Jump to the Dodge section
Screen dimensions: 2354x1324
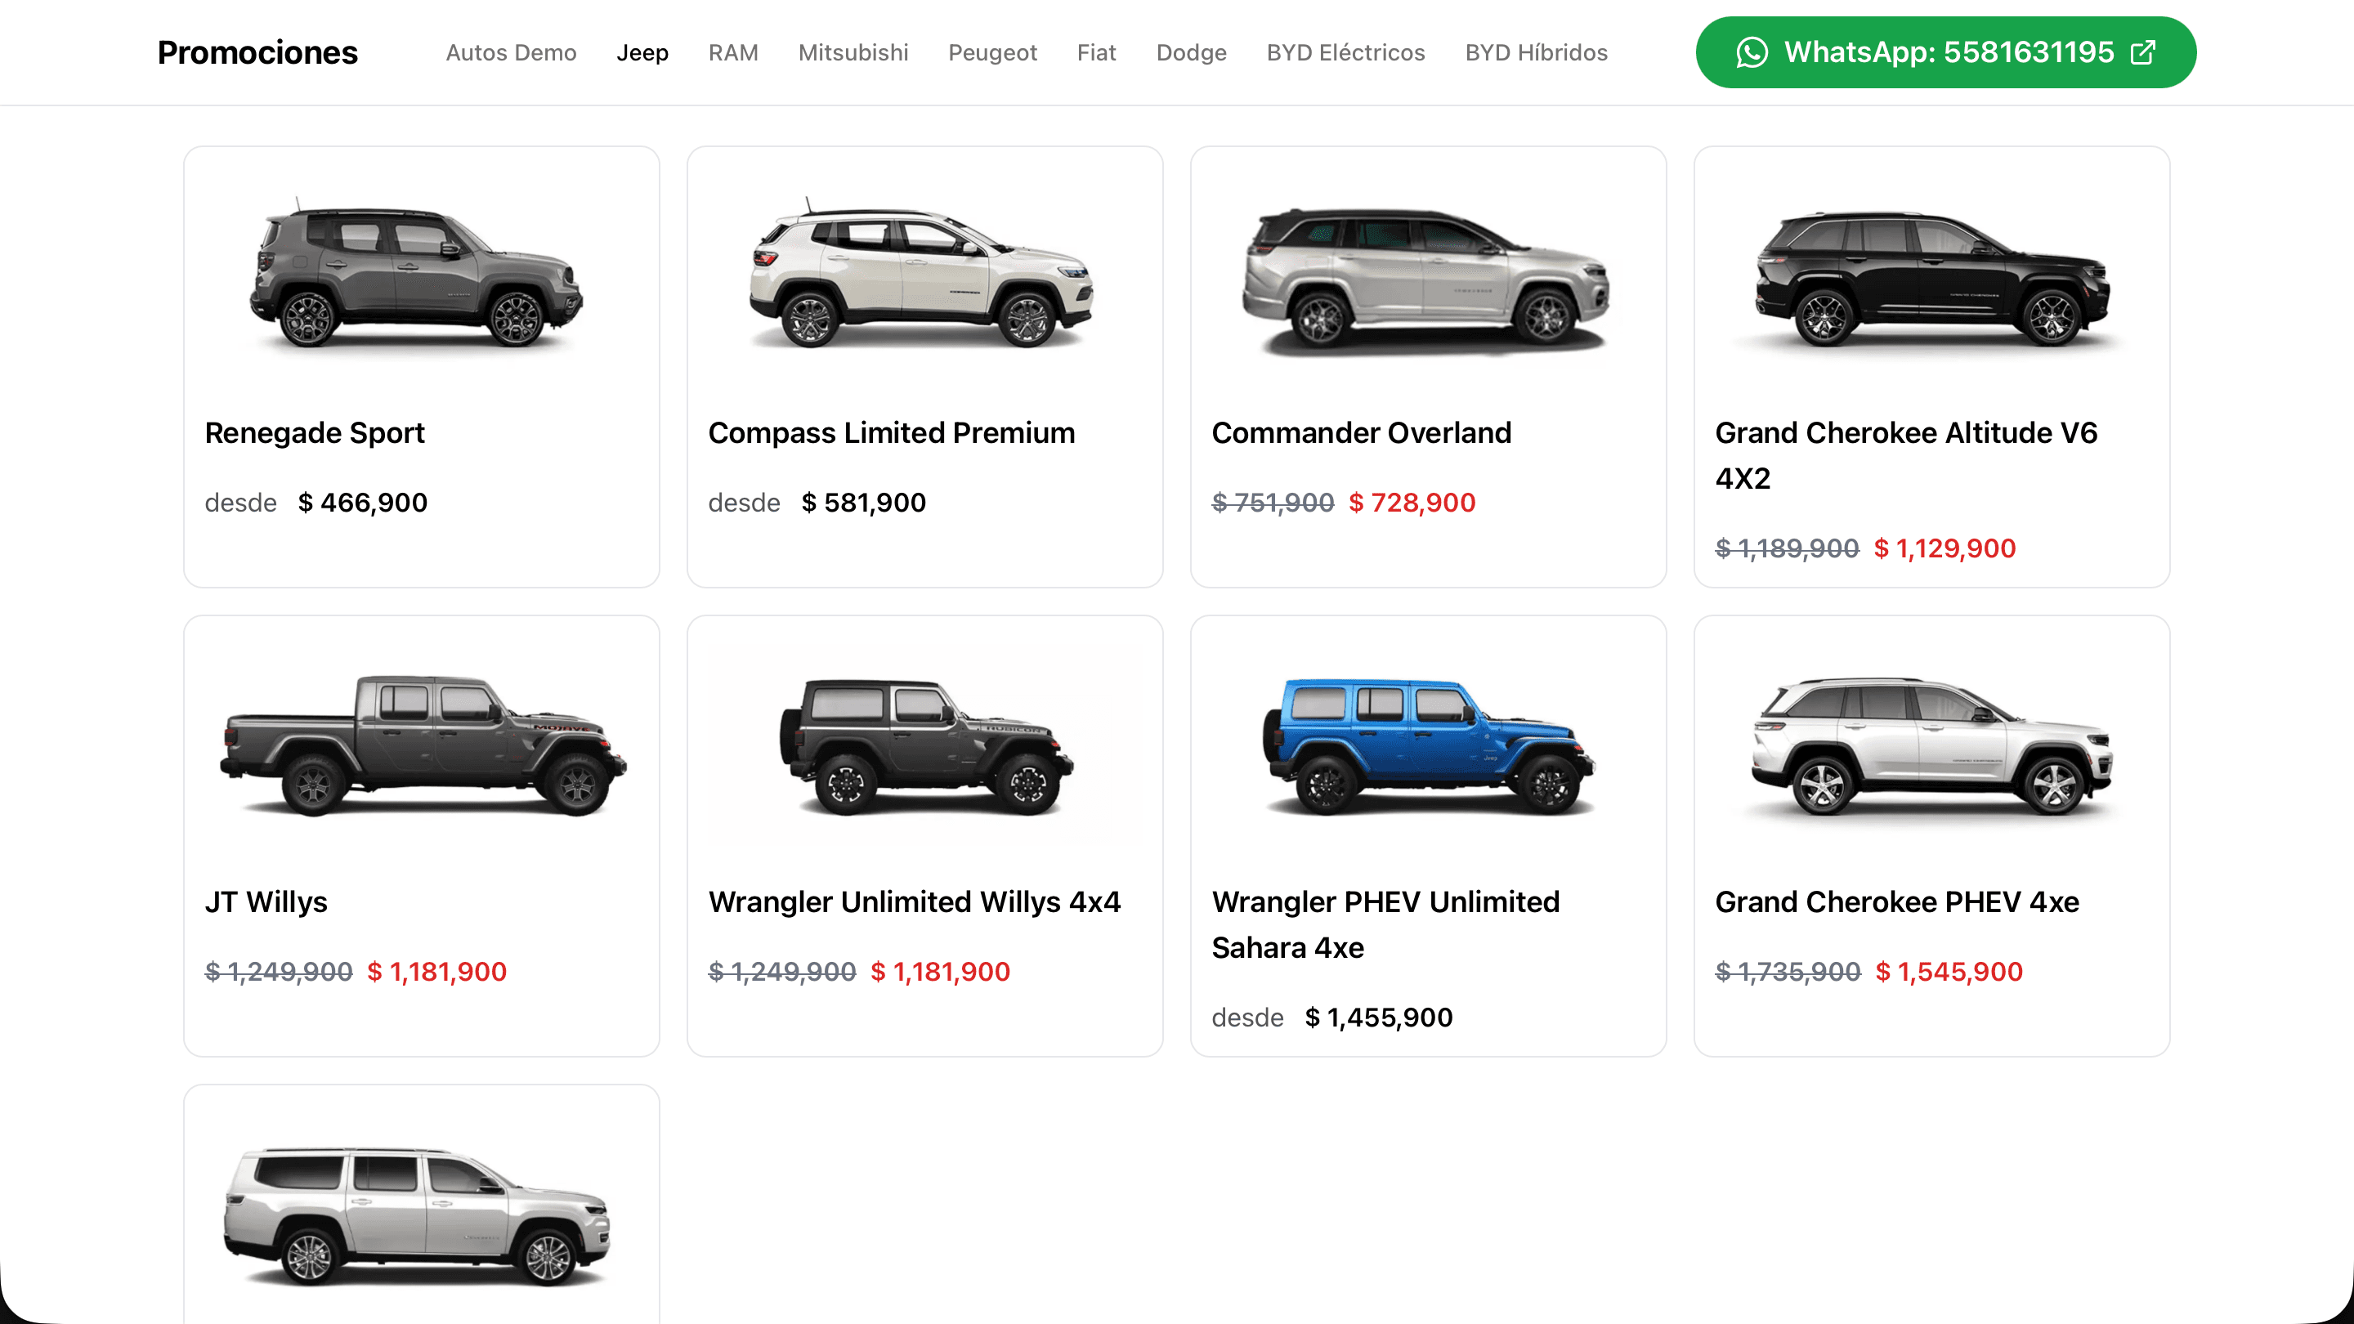pyautogui.click(x=1191, y=52)
